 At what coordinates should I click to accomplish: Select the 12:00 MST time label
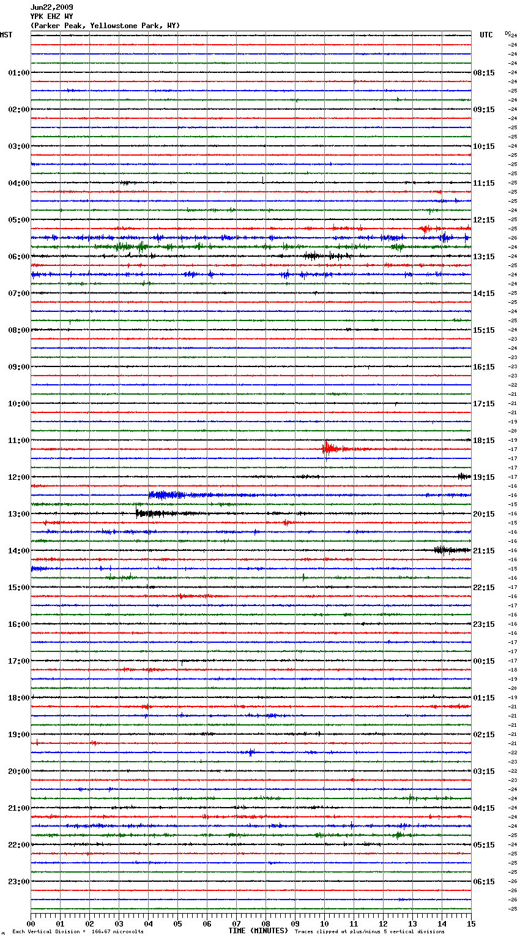tap(19, 477)
